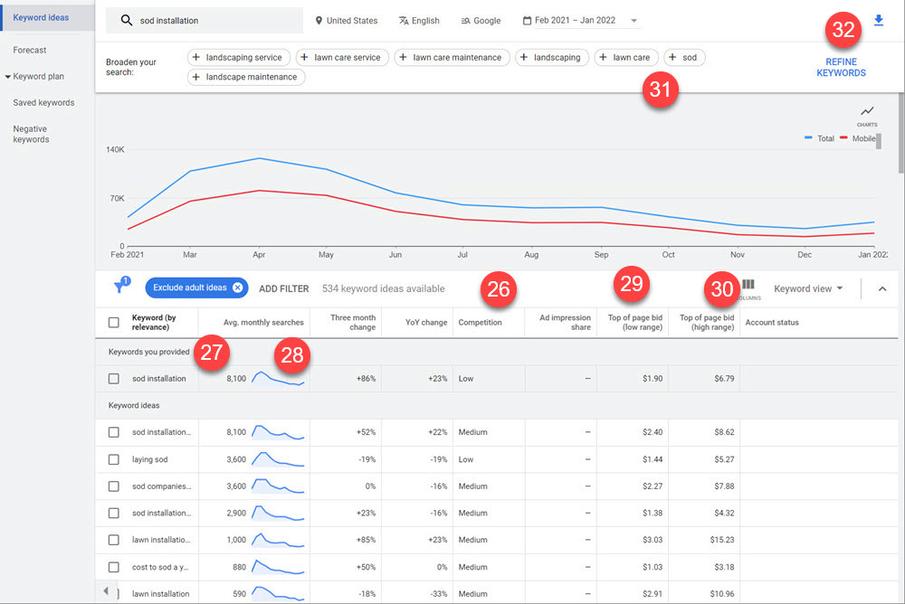
Task: Open Refine Keywords panel
Action: 841,67
